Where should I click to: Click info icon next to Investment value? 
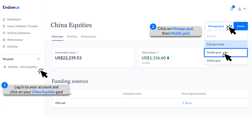(77, 52)
